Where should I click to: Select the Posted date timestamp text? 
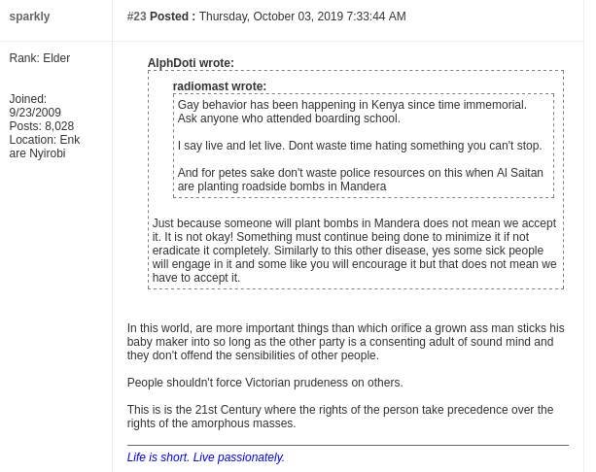point(302,17)
